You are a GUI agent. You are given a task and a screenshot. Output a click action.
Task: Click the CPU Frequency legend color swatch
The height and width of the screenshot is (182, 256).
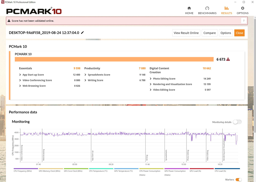click(26, 169)
